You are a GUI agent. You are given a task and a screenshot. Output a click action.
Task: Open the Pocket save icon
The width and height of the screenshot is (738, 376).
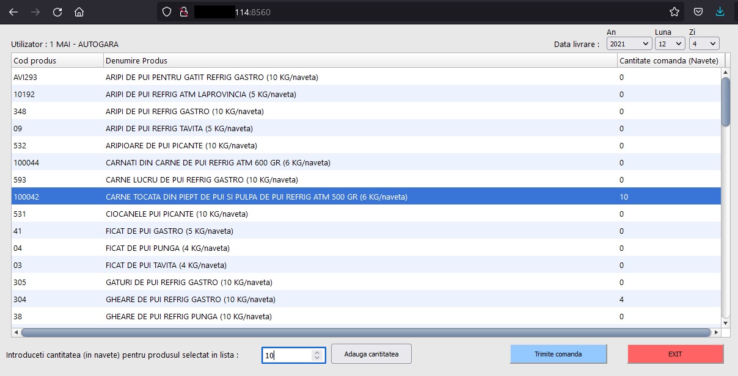[x=698, y=12]
